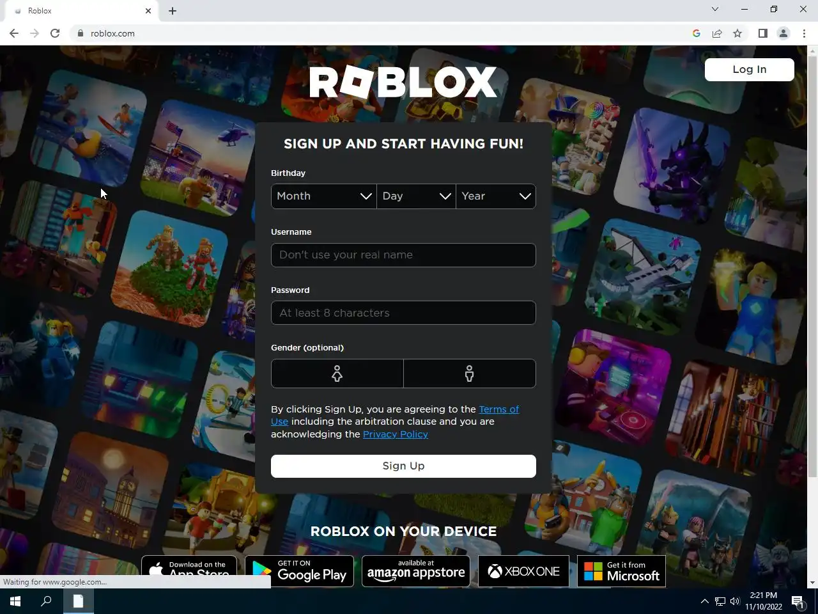818x614 pixels.
Task: Select the female gender icon
Action: point(337,374)
